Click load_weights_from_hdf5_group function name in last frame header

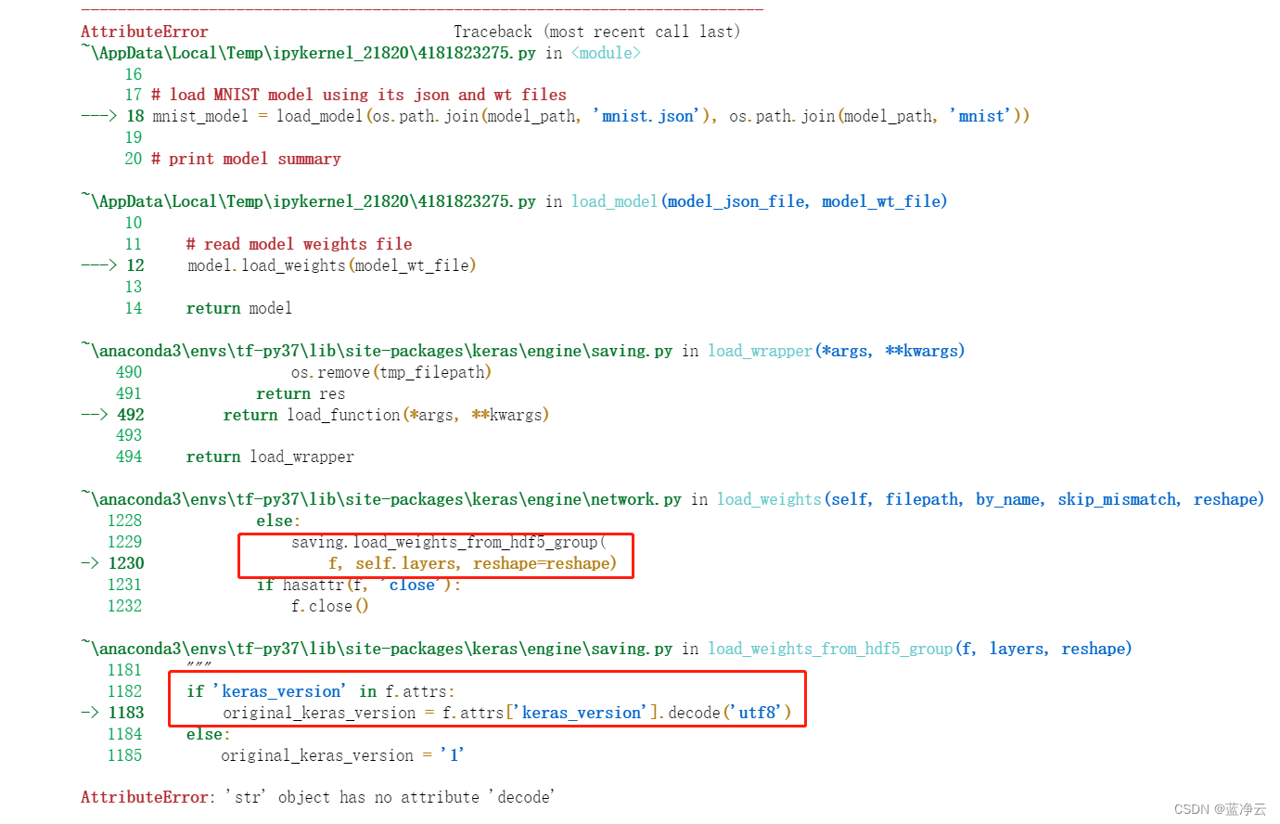point(830,649)
